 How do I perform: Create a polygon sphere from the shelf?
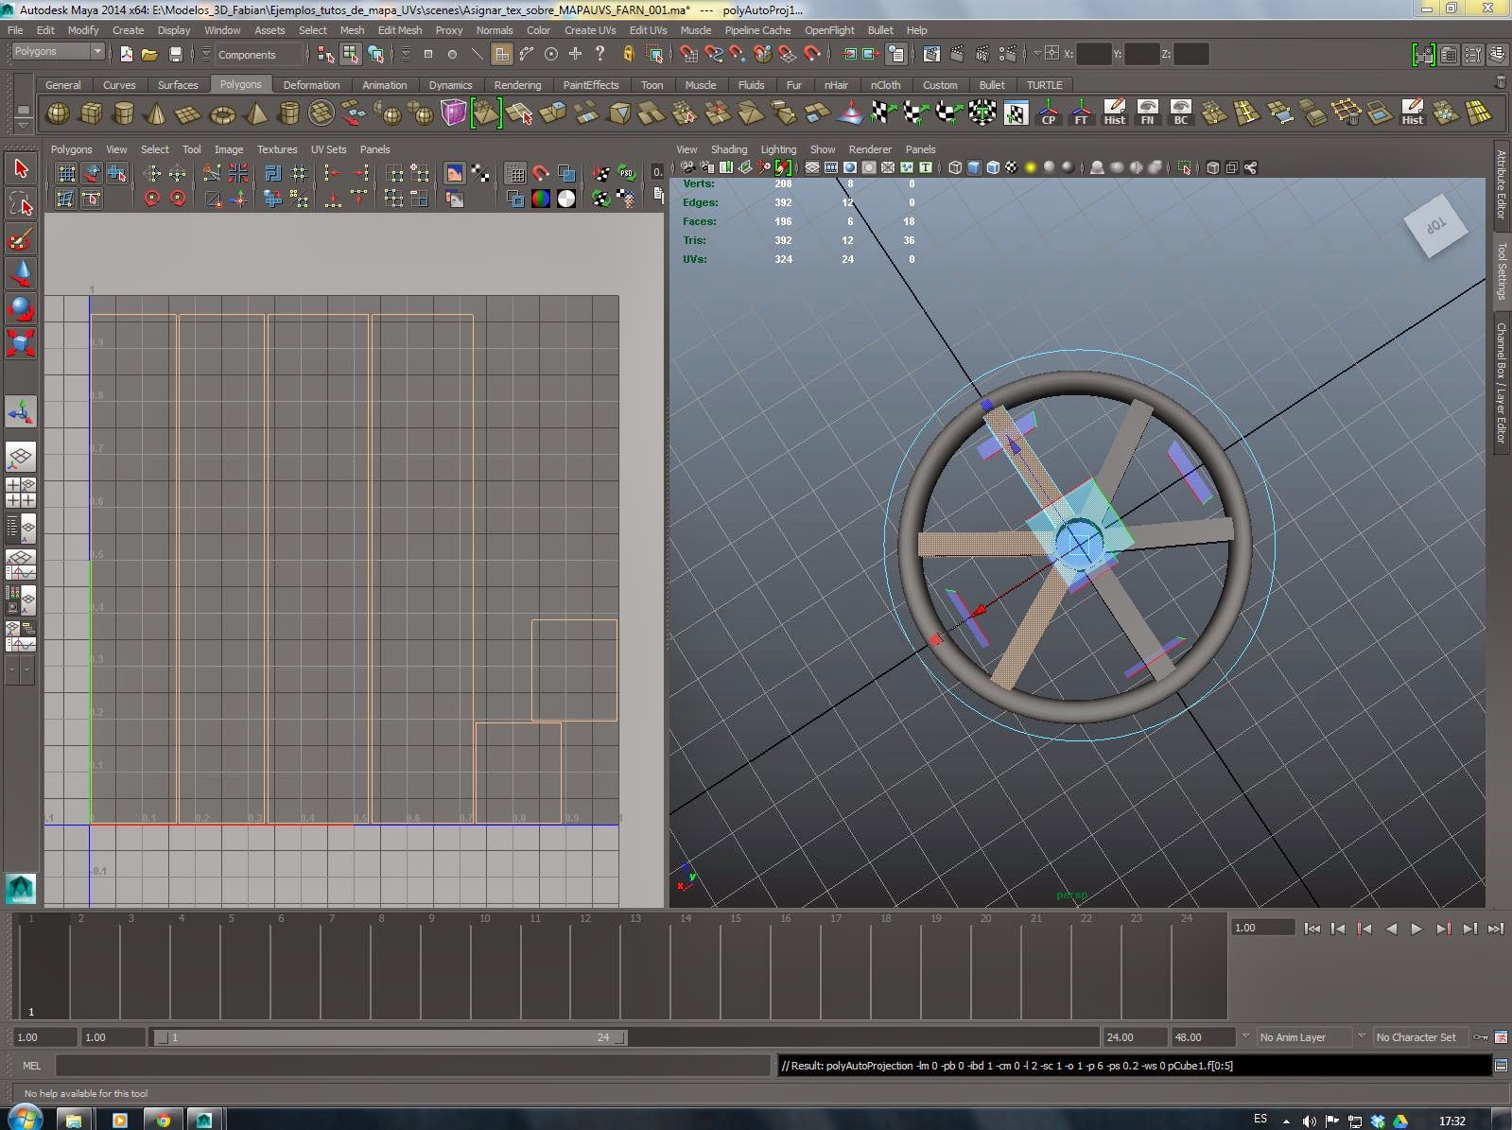click(x=58, y=114)
